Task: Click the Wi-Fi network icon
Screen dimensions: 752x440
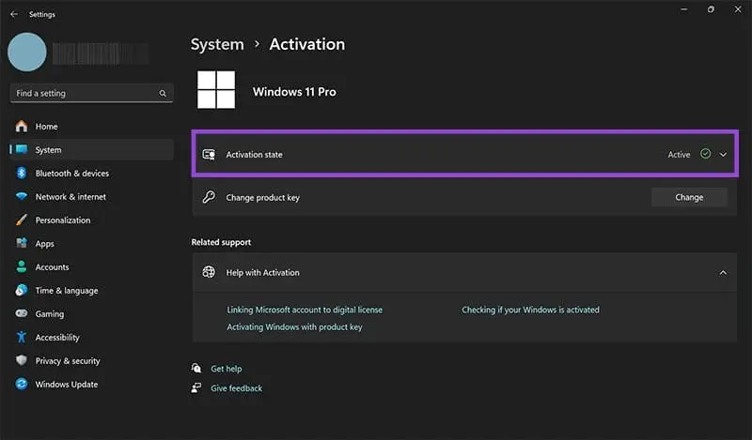Action: pyautogui.click(x=22, y=196)
